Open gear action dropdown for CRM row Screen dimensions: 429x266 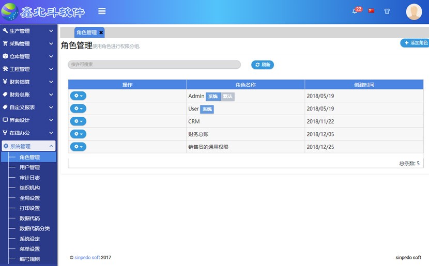[x=78, y=121]
